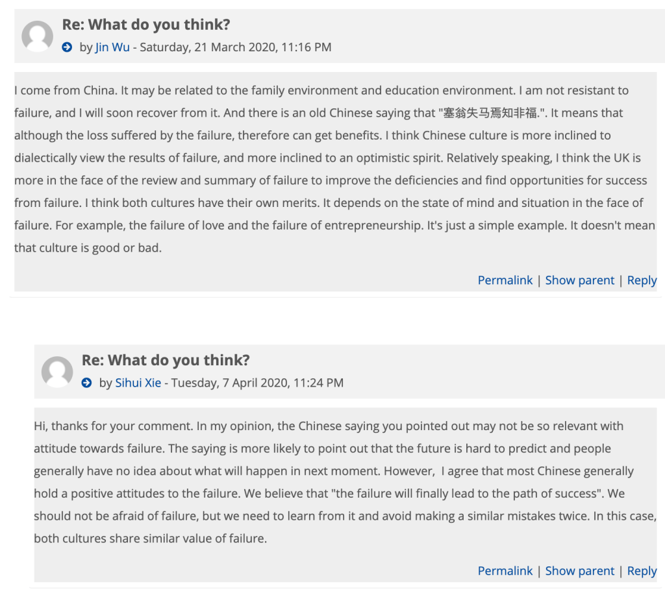Screen dimensions: 665x593
Task: Click the 21 March 2020 post date
Action: click(235, 47)
